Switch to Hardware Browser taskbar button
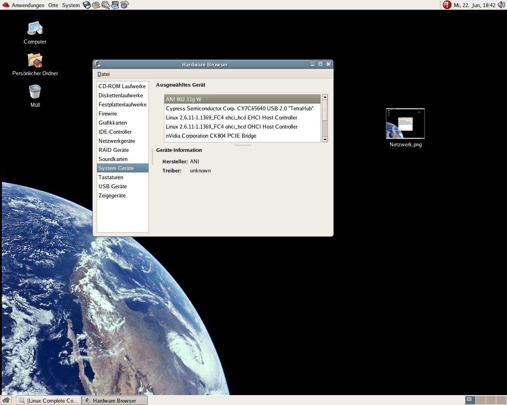Image resolution: width=507 pixels, height=405 pixels. [x=115, y=401]
